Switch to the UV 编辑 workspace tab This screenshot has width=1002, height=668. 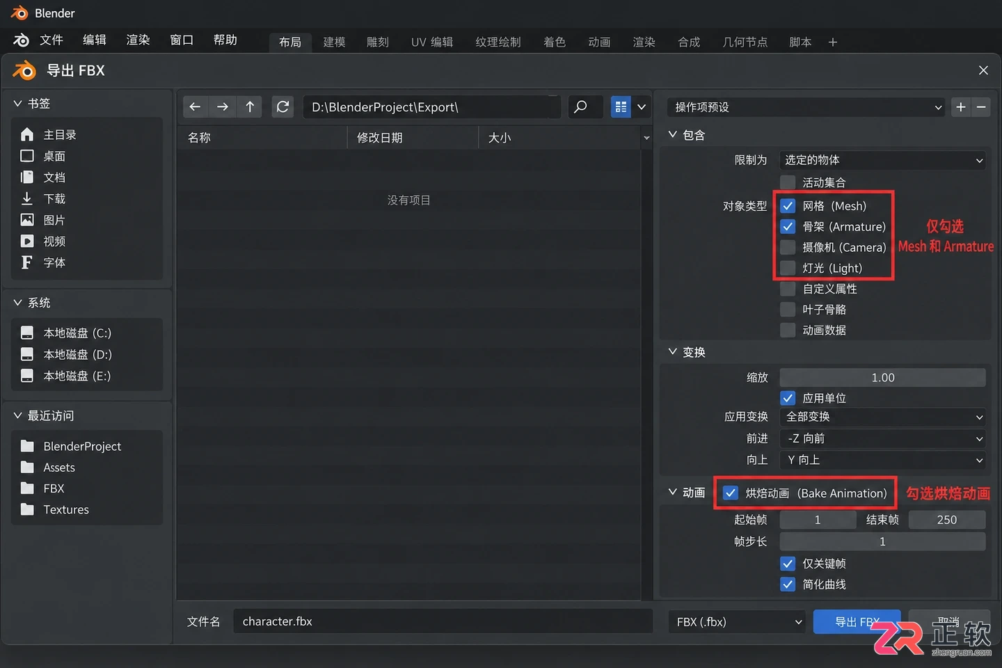pyautogui.click(x=432, y=42)
